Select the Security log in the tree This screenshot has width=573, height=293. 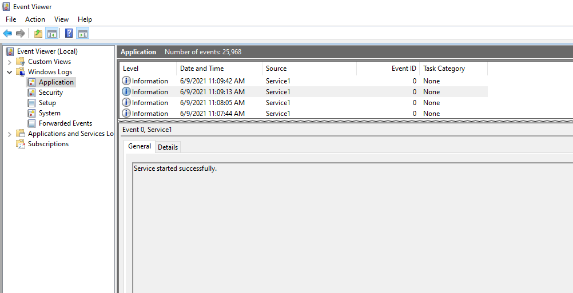pos(51,93)
